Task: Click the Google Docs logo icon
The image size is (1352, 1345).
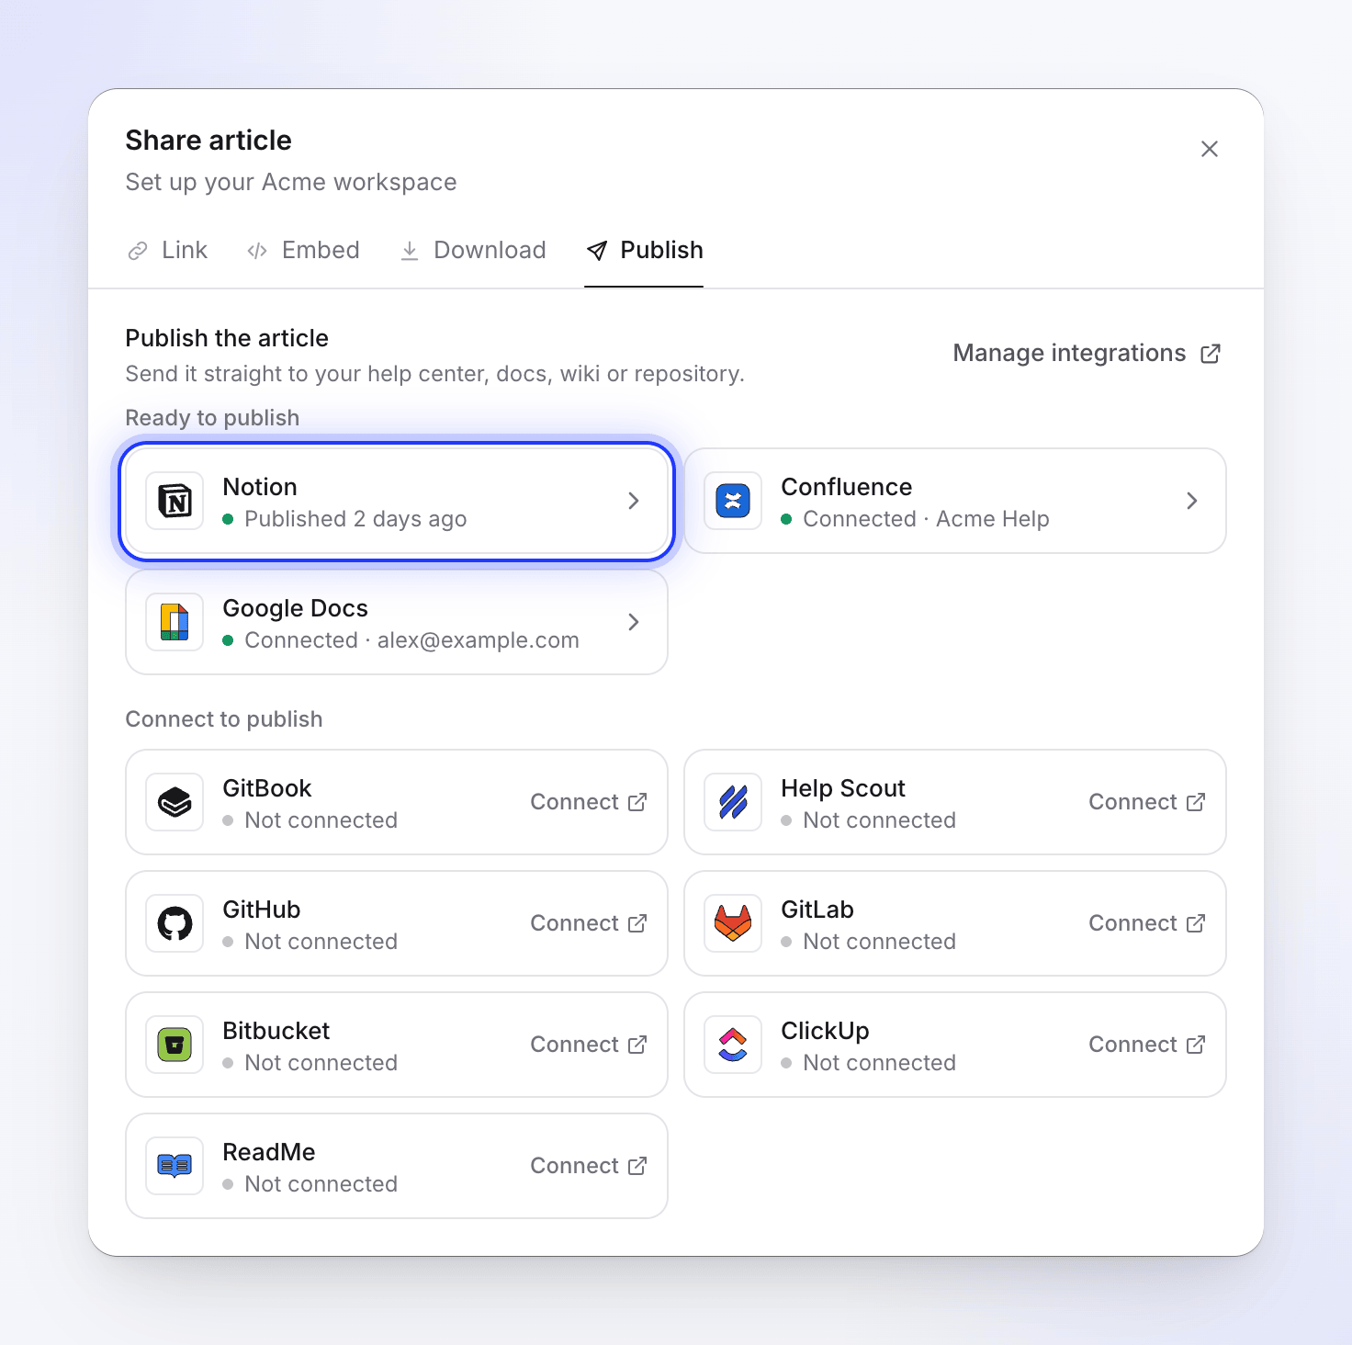Action: [x=175, y=622]
